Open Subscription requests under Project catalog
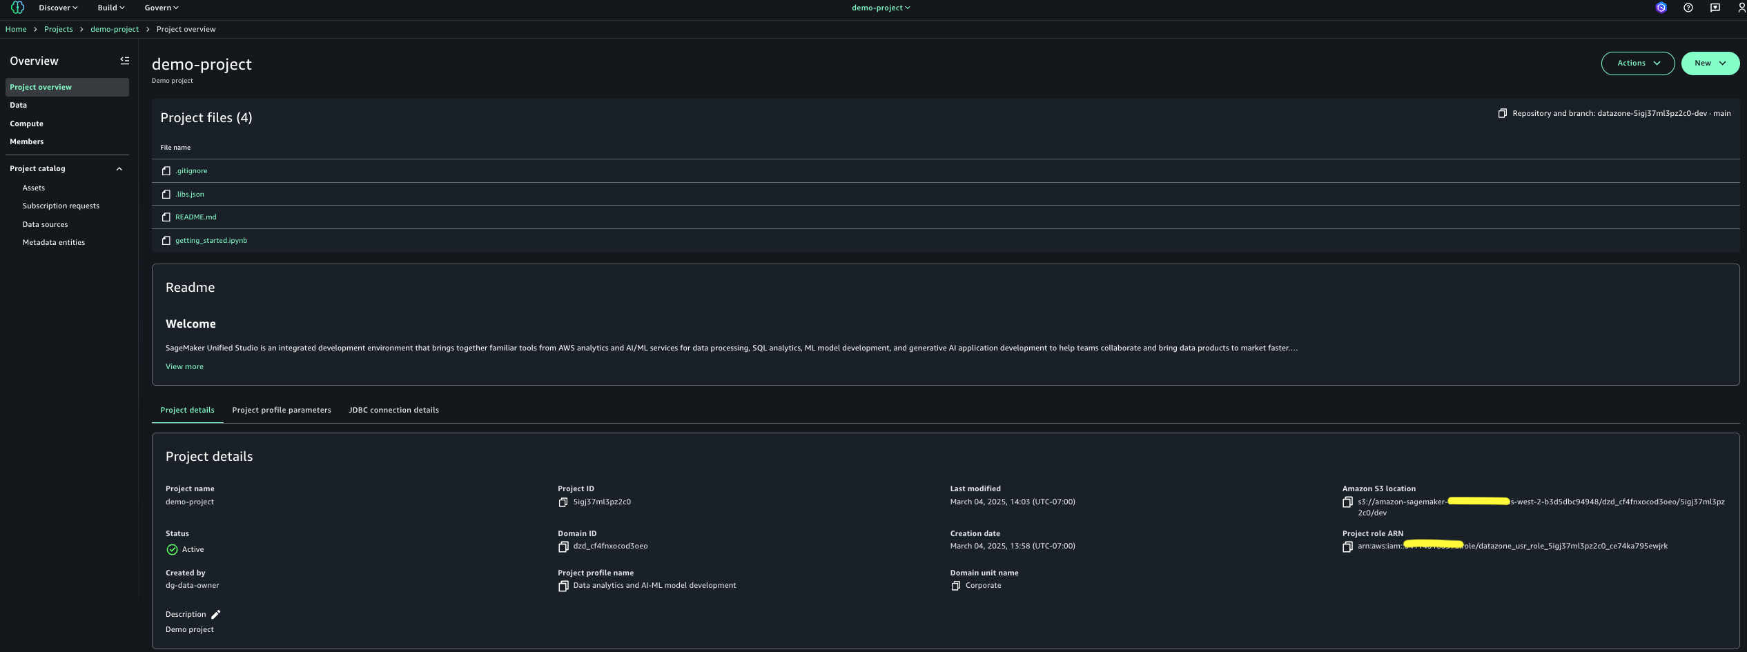The image size is (1747, 652). [x=61, y=206]
